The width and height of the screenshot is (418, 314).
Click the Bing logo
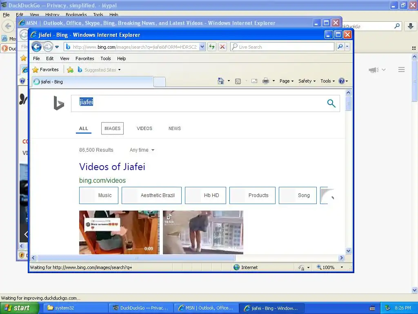coord(59,103)
